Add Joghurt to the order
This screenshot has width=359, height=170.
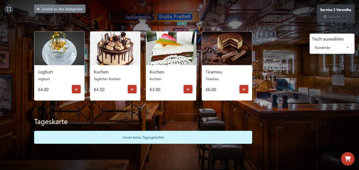pos(76,89)
